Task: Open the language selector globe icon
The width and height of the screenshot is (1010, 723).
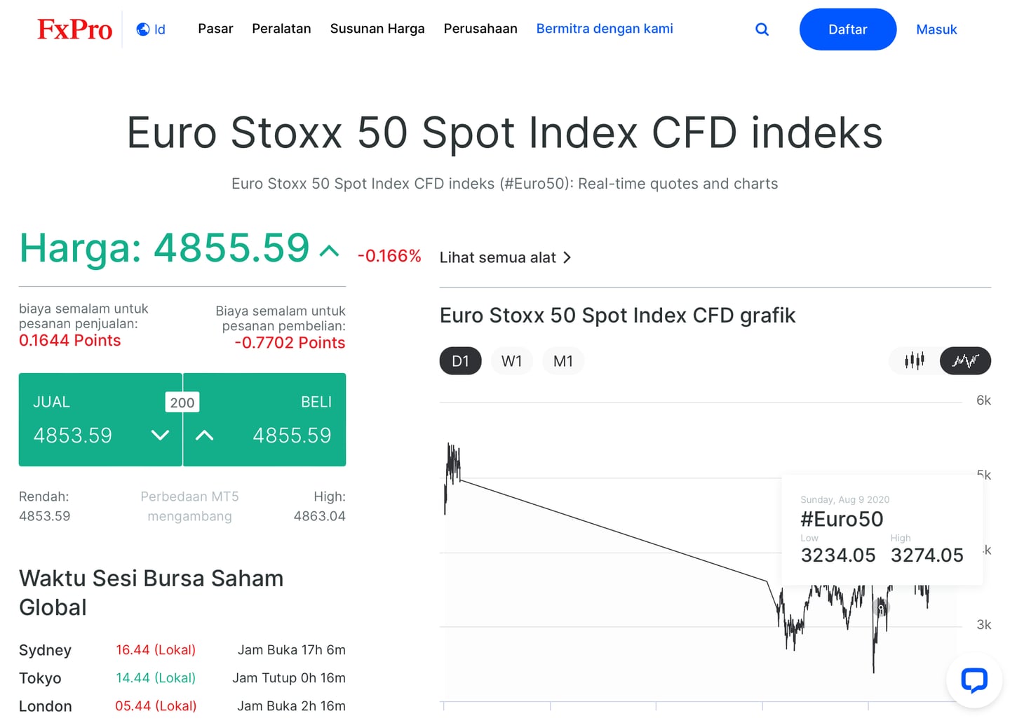Action: [x=142, y=29]
